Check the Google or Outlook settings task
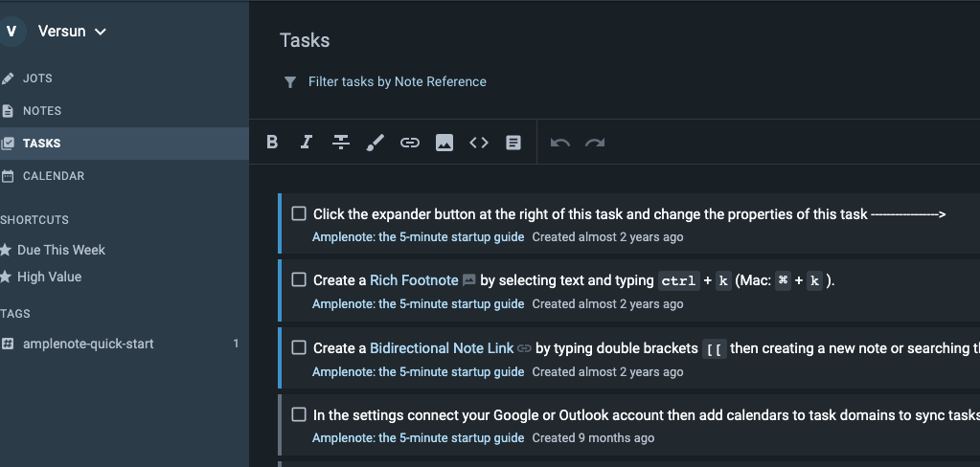This screenshot has height=467, width=980. (299, 414)
